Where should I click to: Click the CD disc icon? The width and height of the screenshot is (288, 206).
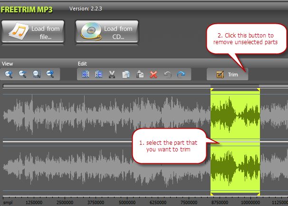91,31
